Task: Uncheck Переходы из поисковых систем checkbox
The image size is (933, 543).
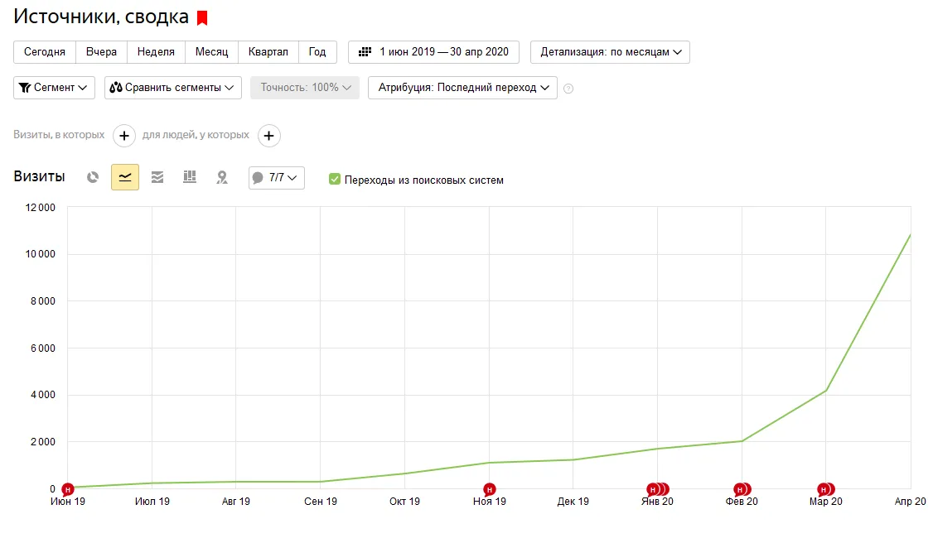Action: 335,180
